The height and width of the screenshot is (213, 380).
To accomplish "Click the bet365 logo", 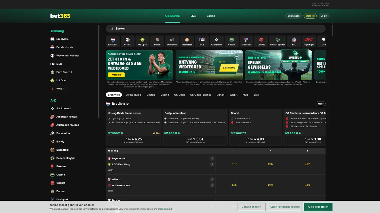I will (x=60, y=16).
